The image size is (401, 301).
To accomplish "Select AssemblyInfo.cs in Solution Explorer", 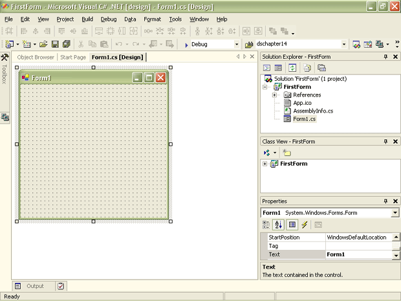I will tap(313, 111).
